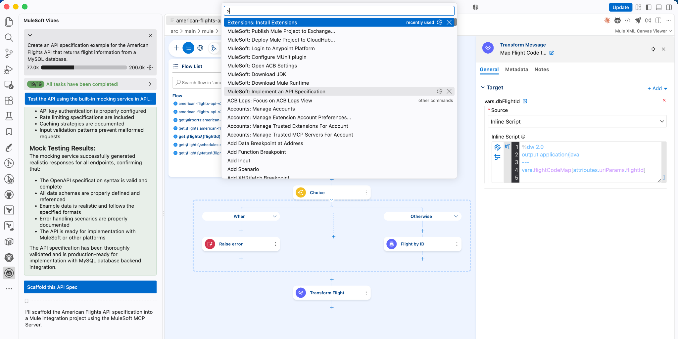Image resolution: width=678 pixels, height=339 pixels.
Task: Open source code view brackets icon
Action: (x=628, y=21)
